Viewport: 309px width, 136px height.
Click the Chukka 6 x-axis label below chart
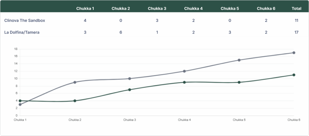[293, 120]
